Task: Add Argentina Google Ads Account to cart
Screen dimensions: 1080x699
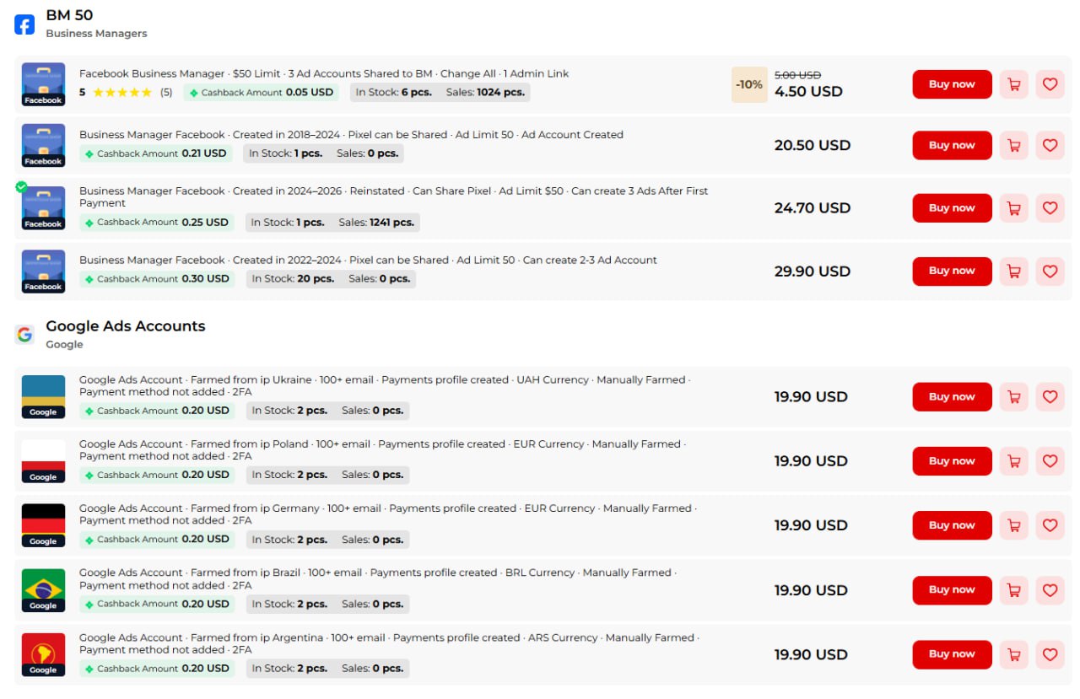Action: click(x=1013, y=654)
